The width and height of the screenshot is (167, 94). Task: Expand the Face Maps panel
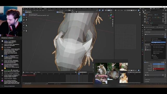(147, 81)
